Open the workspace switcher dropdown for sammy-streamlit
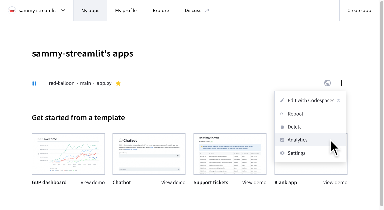 (x=63, y=10)
